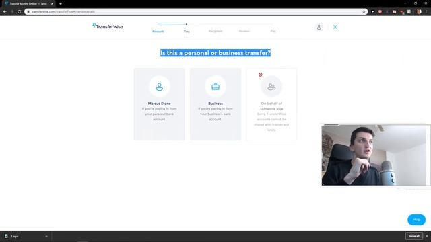Close the transfer flow with X icon
Image resolution: width=431 pixels, height=242 pixels.
click(335, 27)
